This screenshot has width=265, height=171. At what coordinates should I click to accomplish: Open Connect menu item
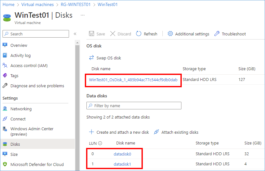pos(18,119)
